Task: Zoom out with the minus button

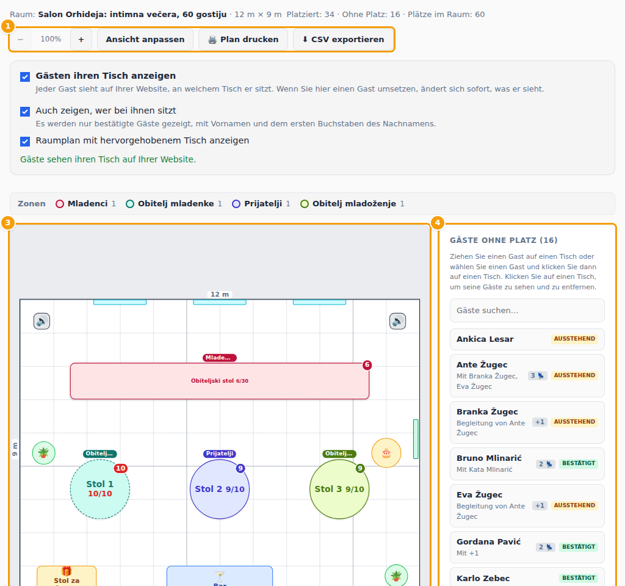Action: coord(21,40)
